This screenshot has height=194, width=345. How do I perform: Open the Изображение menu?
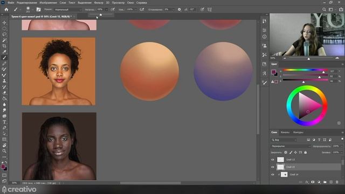(x=48, y=3)
